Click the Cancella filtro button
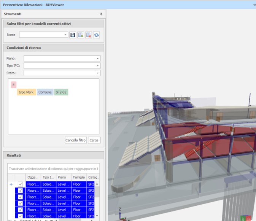 tap(76, 140)
